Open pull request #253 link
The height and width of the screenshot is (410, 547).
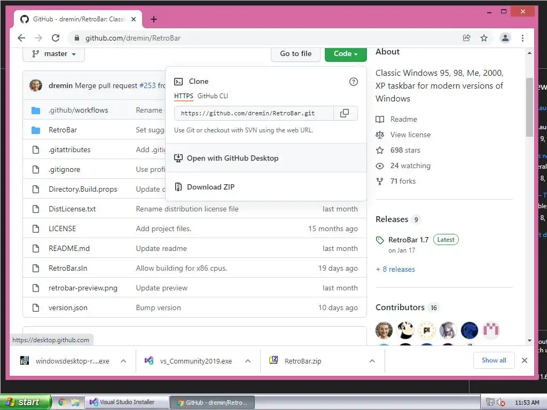click(147, 85)
